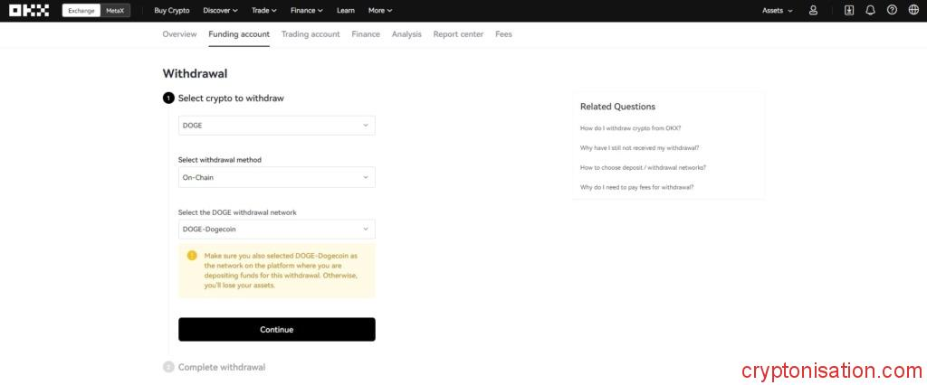Click the OKX logo
The image size is (927, 385).
click(x=28, y=11)
